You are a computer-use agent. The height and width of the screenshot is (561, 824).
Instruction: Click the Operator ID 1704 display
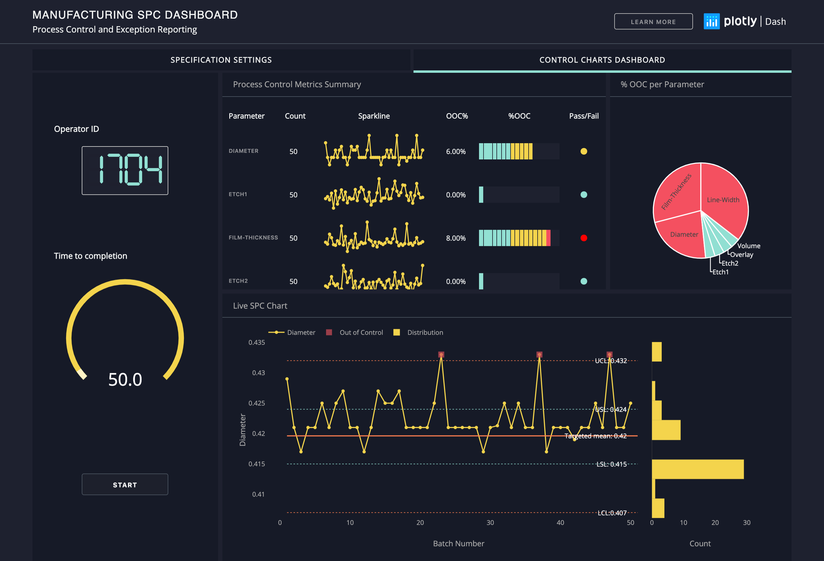click(x=125, y=170)
